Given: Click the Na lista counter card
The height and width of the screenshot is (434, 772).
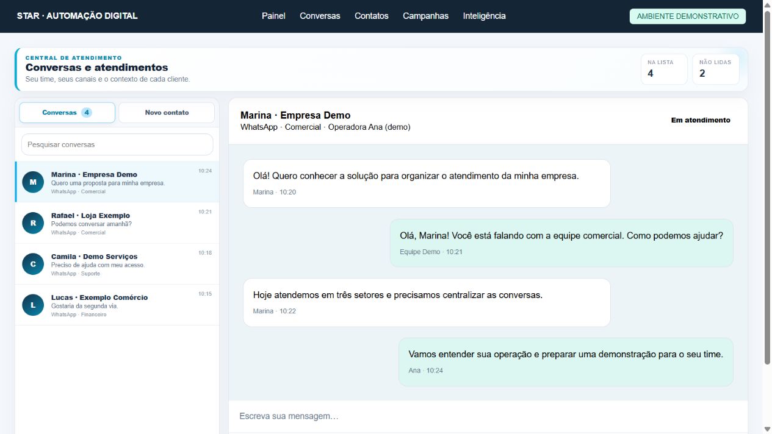Looking at the screenshot, I should tap(664, 69).
